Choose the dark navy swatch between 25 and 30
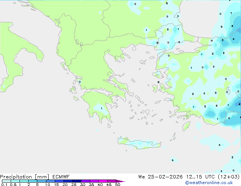Image resolution: width=241 pixels, height=186 pixels. tap(77, 181)
